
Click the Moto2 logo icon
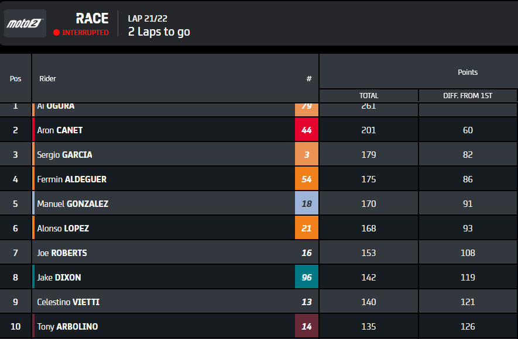point(25,23)
